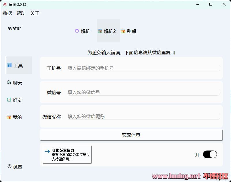Click the blue arrow icon in 收集版本信息
231x182 pixels.
(x=47, y=151)
